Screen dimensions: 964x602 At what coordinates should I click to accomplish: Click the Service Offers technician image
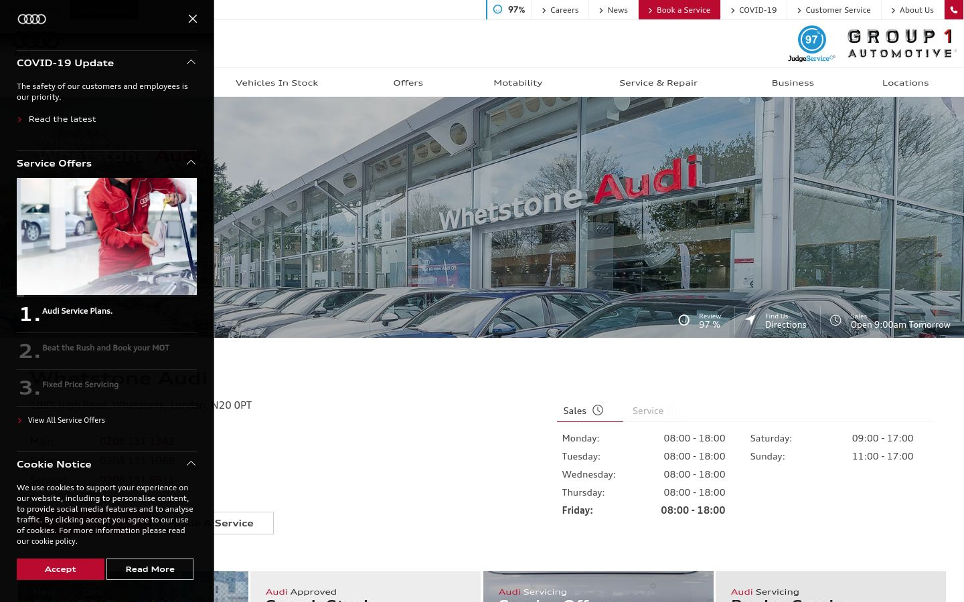106,236
